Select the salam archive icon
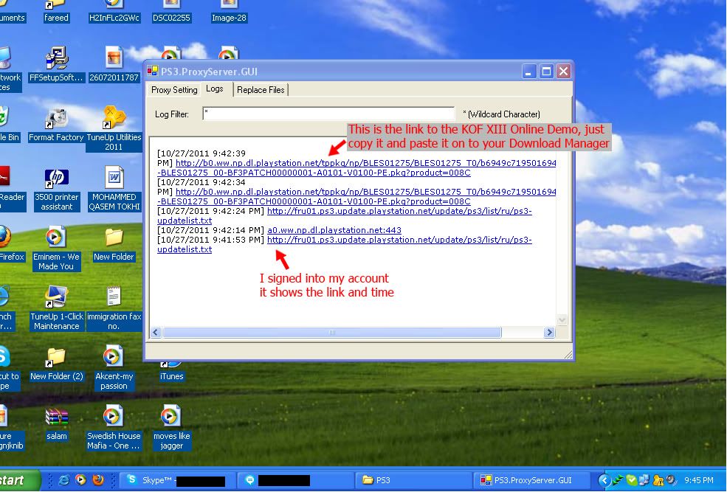 click(x=57, y=420)
